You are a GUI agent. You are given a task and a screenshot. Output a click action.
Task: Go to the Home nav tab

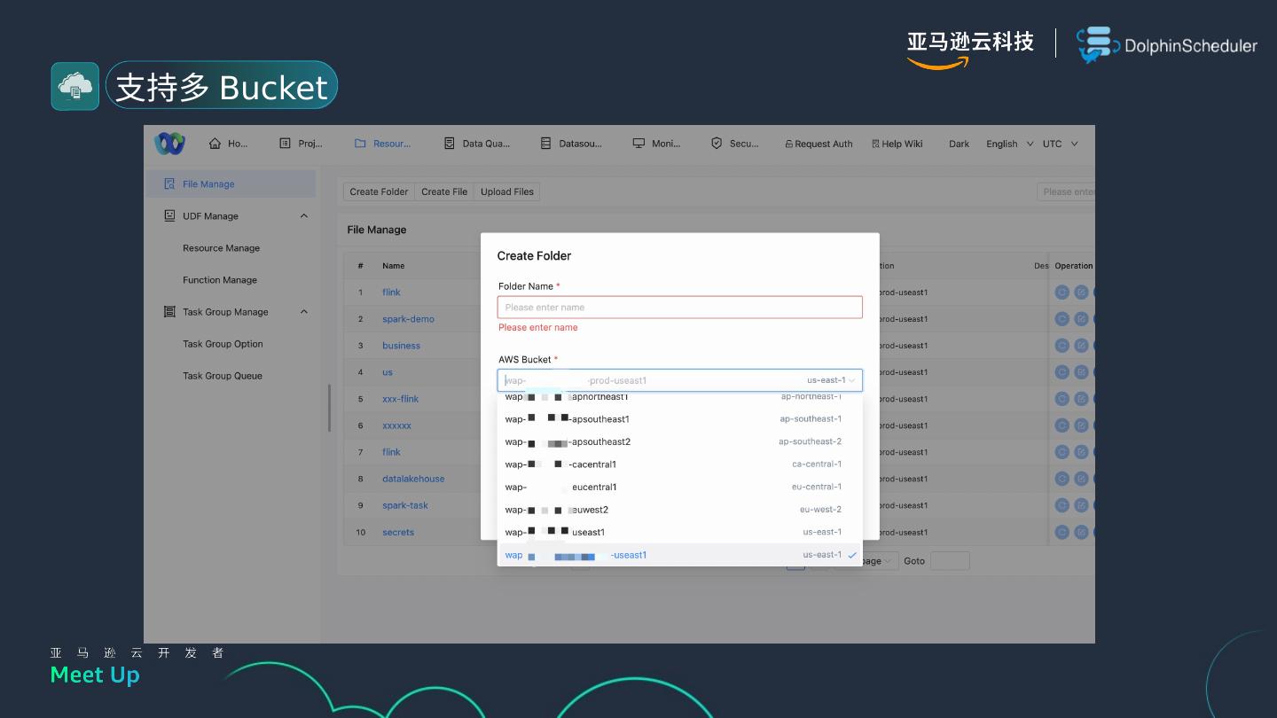tap(229, 144)
